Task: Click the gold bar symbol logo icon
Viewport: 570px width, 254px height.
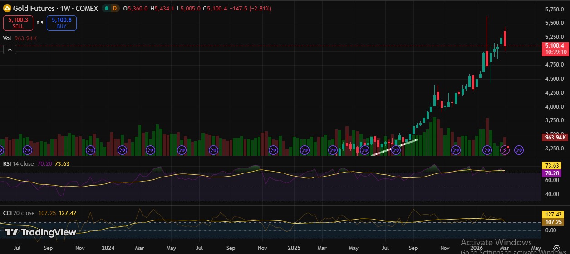Action: pos(7,9)
